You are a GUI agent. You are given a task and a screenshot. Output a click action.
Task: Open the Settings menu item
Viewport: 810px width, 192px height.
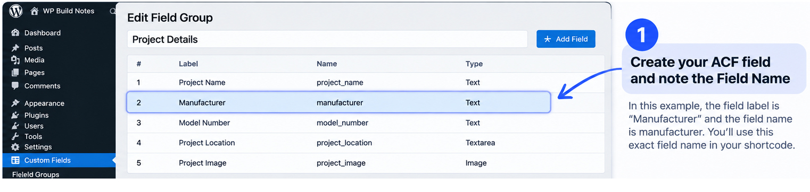pyautogui.click(x=38, y=147)
